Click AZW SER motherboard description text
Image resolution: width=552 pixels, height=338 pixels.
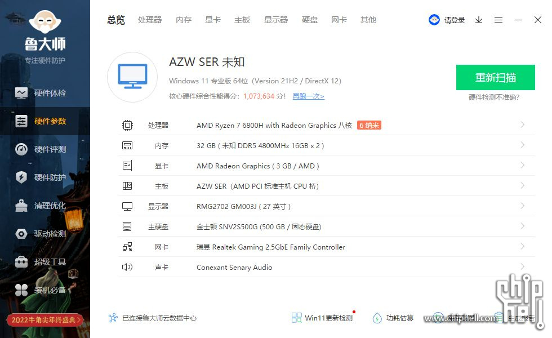257,186
